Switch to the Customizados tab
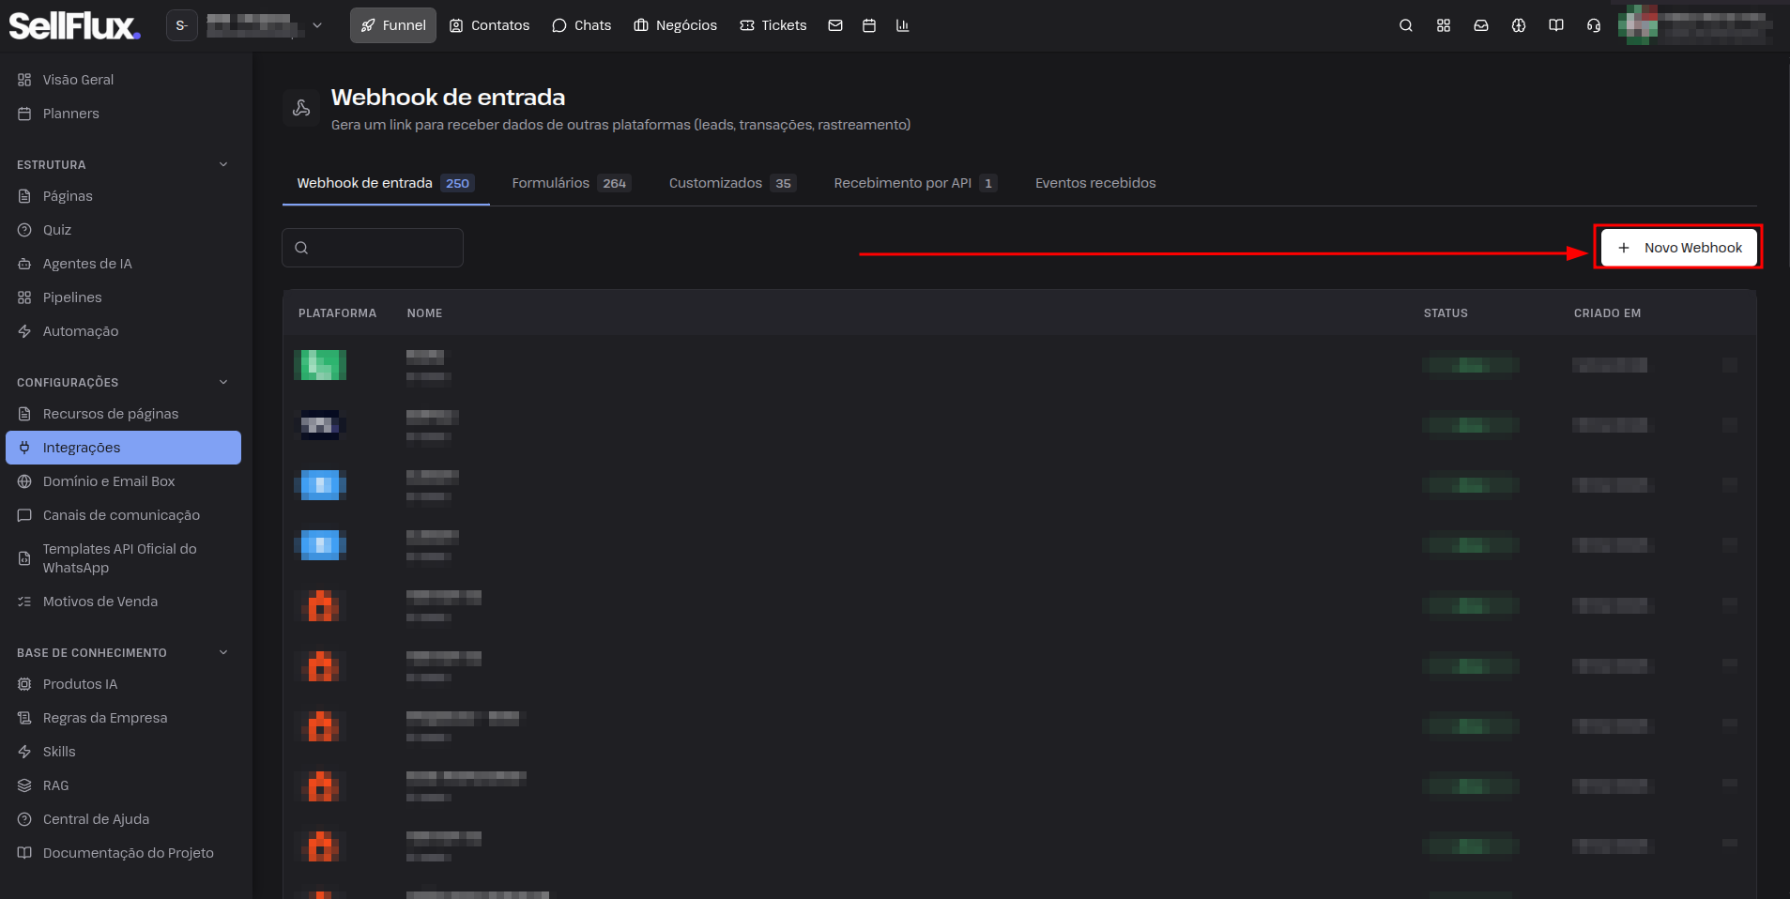 (x=732, y=183)
